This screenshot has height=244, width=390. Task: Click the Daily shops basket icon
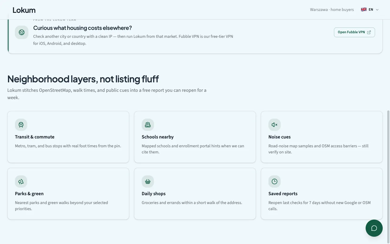click(148, 181)
